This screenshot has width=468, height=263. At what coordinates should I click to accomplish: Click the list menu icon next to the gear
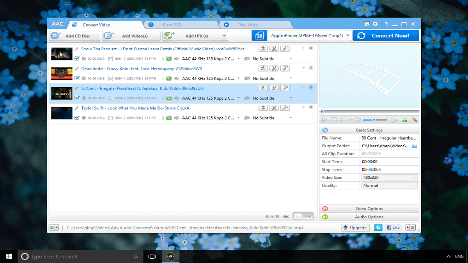pyautogui.click(x=367, y=24)
